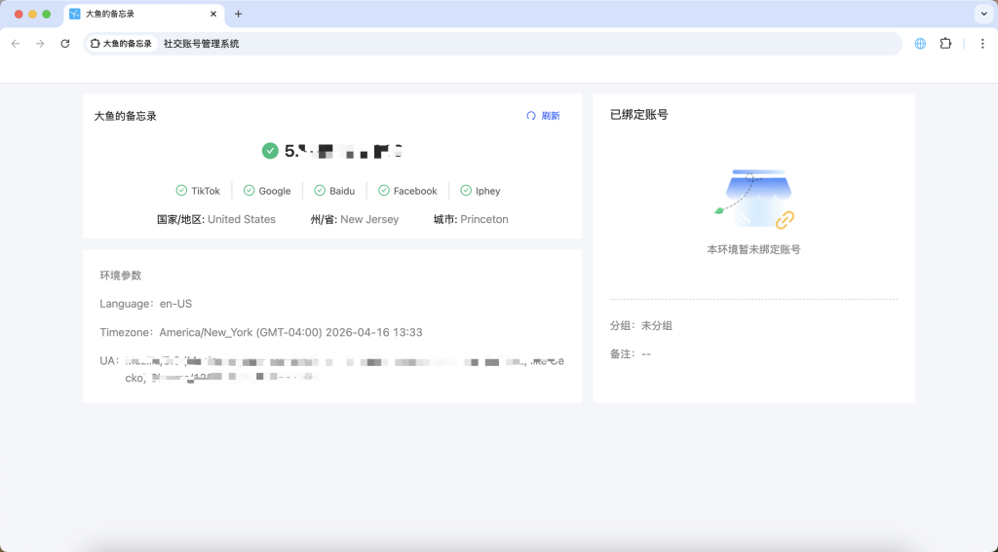Click the globe translate icon in toolbar

pos(920,44)
